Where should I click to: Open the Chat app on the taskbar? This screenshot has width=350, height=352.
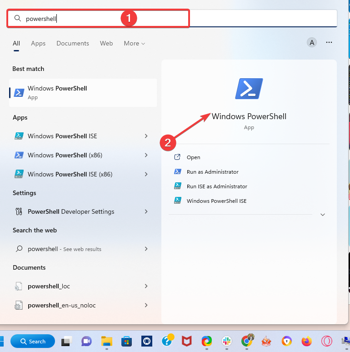87,341
